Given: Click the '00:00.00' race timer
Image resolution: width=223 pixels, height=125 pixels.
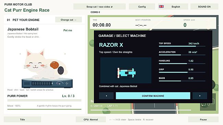Looking at the screenshot, I should coord(101,25).
